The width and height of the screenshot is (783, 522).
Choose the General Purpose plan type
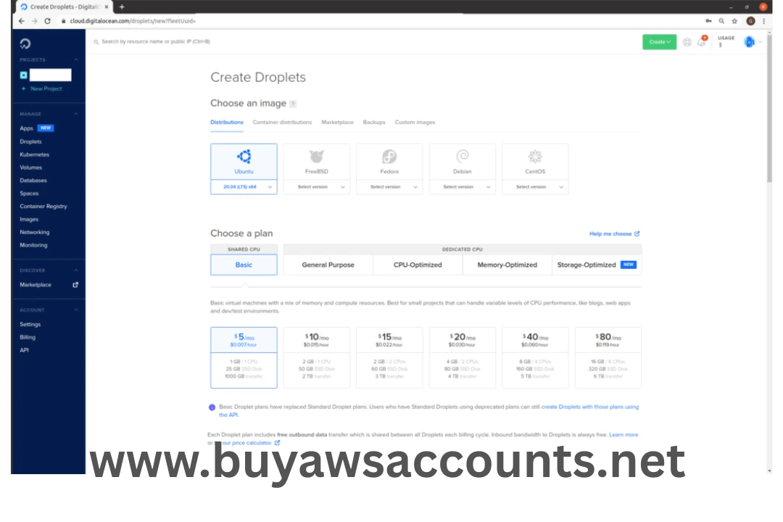328,265
